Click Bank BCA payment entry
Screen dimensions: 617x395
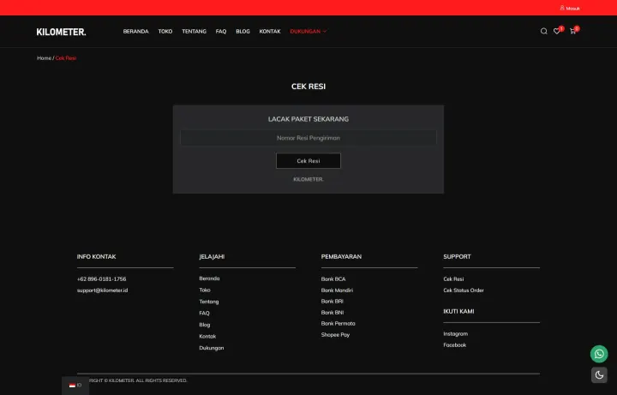(x=333, y=279)
